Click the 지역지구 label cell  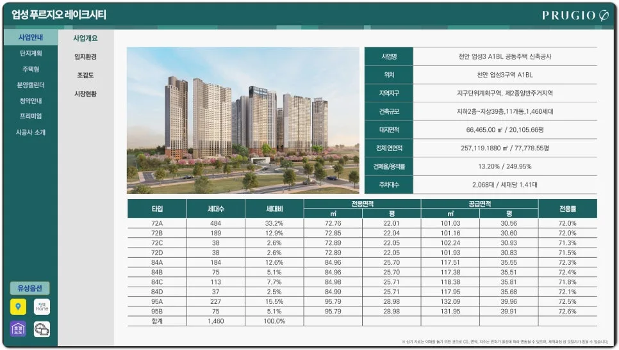click(x=389, y=93)
